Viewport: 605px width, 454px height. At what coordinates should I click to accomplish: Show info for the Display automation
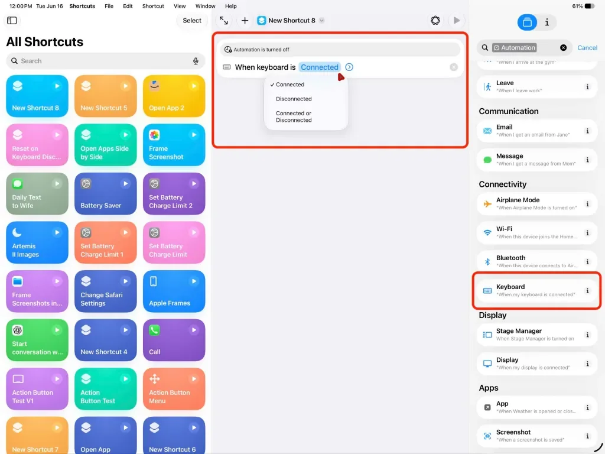(587, 364)
